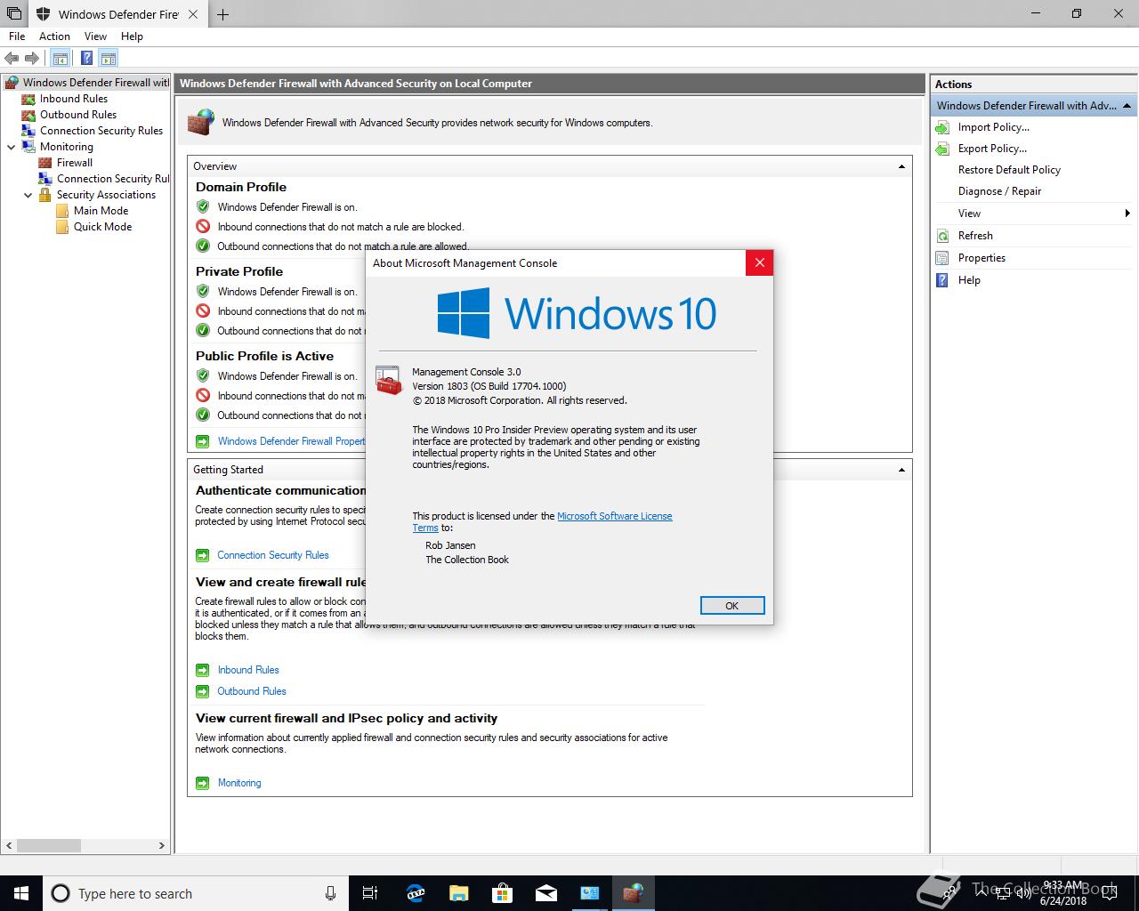Open the Microsoft Software License link
Image resolution: width=1139 pixels, height=911 pixels.
[x=615, y=516]
